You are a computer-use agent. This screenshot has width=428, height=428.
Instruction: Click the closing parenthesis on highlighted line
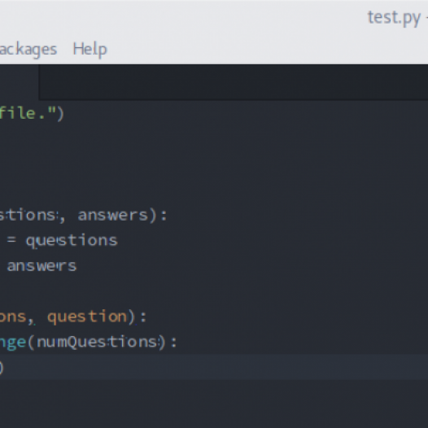click(2, 368)
